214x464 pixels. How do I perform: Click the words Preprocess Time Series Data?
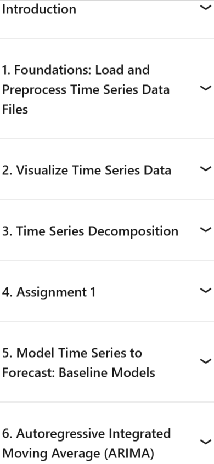click(86, 89)
